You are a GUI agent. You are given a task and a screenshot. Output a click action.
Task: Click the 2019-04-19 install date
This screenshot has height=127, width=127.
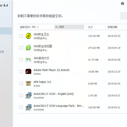114,48
